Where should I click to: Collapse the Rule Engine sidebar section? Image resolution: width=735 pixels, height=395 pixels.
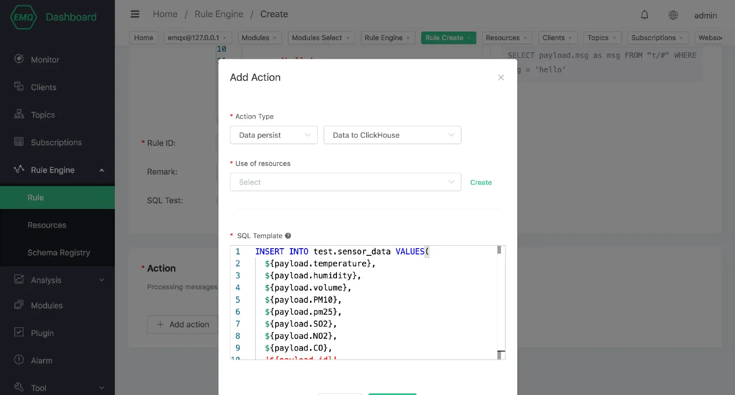[101, 170]
